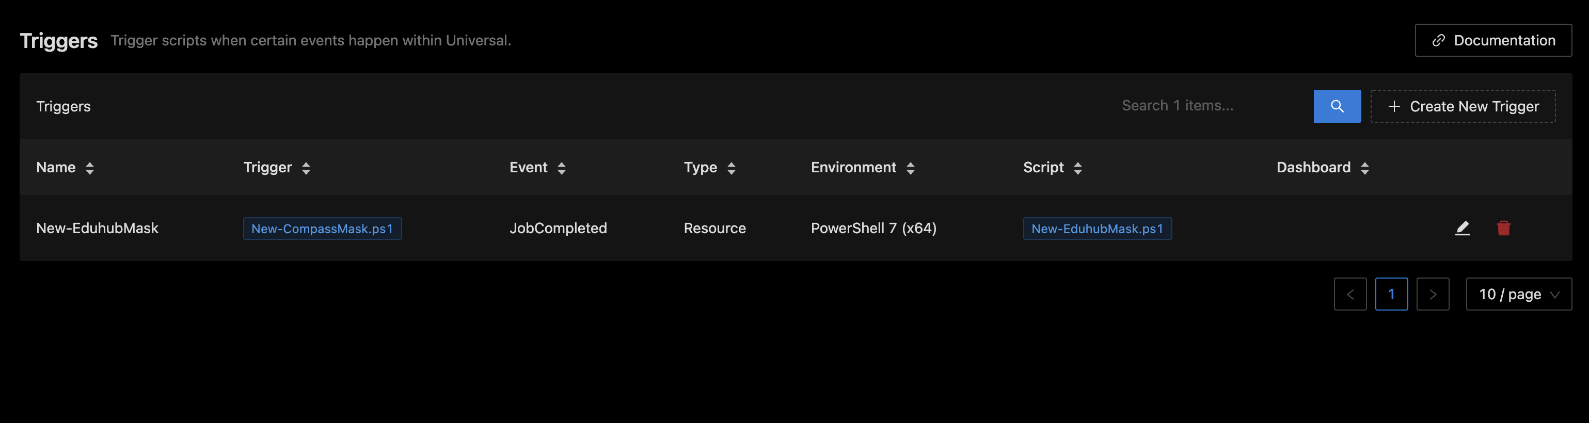This screenshot has height=423, width=1589.
Task: Open the Documentation link button
Action: pyautogui.click(x=1493, y=40)
